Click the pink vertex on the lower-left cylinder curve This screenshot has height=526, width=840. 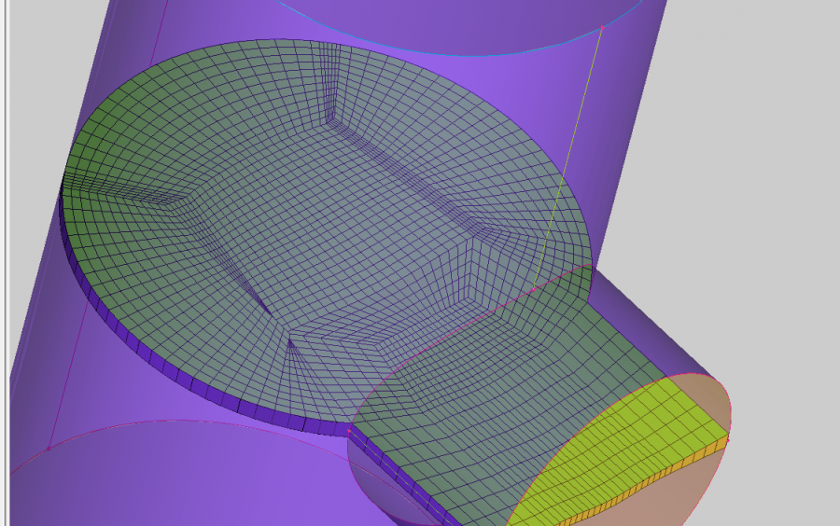pyautogui.click(x=49, y=449)
